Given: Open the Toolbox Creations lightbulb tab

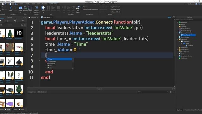Looking at the screenshot, I should coord(23,21).
